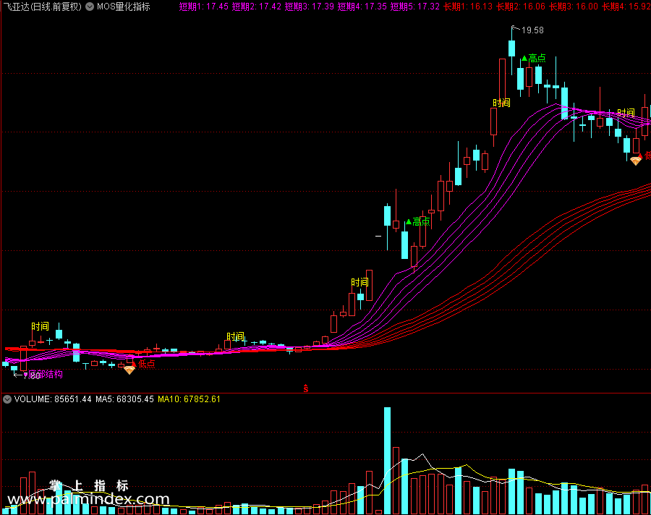Image resolution: width=651 pixels, height=515 pixels.
Task: Click the green 高点 marker below 19.58 peak
Action: (x=534, y=58)
